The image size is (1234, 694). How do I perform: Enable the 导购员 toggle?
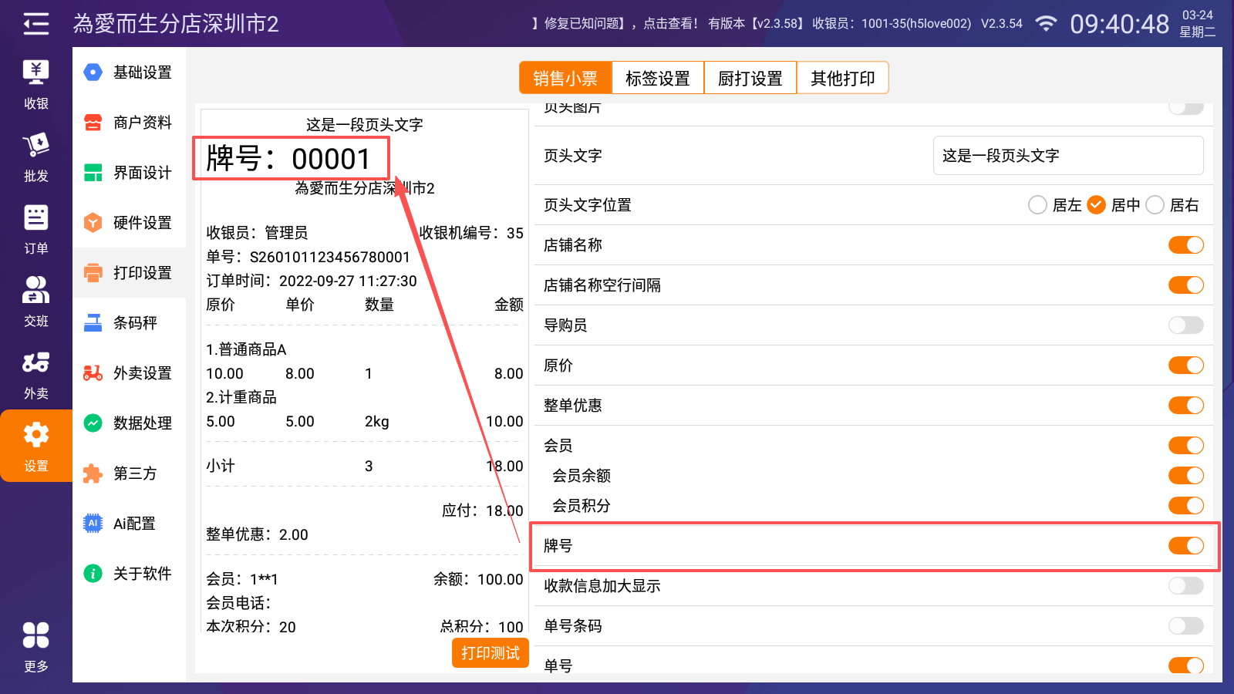pos(1185,325)
